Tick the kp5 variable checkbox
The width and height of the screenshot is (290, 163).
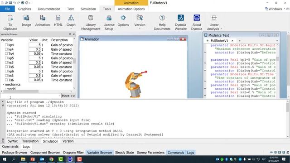click(6, 58)
